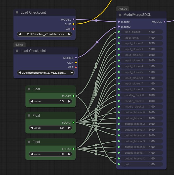Click the middle_block.0 widget showing 0.00
Image resolution: width=174 pixels, height=175 pixels.
(142, 95)
